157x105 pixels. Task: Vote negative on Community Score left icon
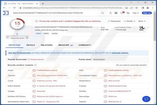coord(7,38)
